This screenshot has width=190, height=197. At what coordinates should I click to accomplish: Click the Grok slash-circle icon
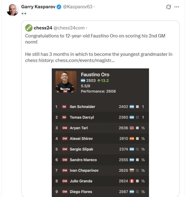168,7
